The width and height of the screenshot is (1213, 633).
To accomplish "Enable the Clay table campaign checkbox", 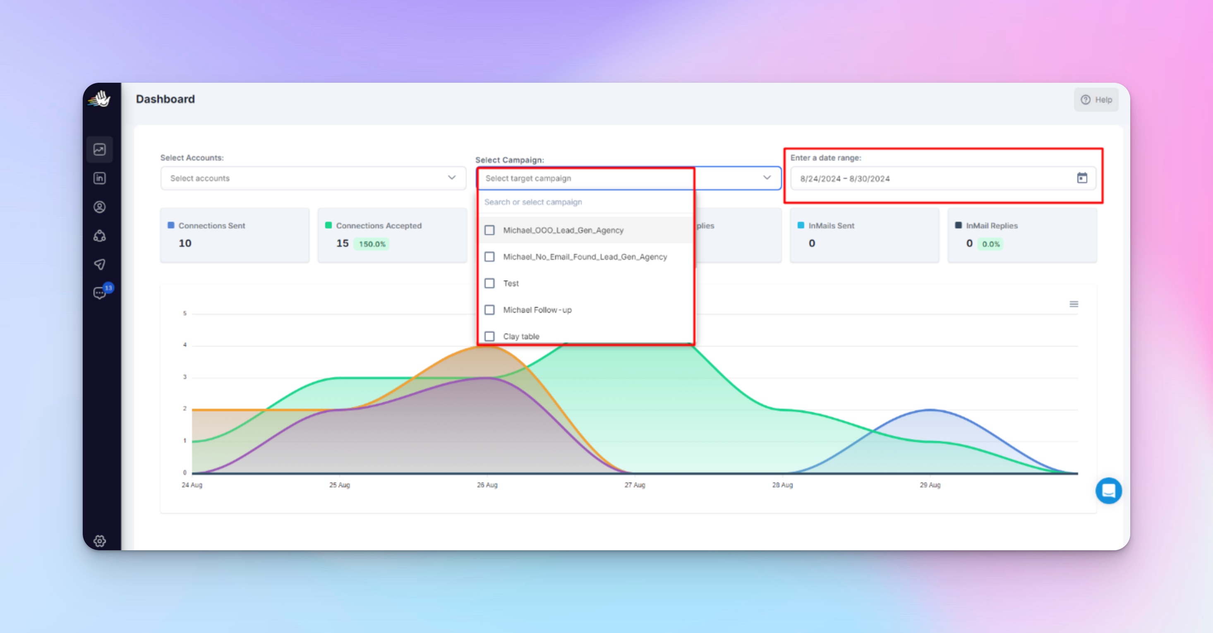I will (x=490, y=336).
